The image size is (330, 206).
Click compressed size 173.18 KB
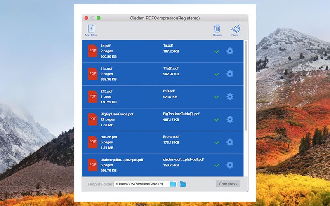click(x=171, y=143)
